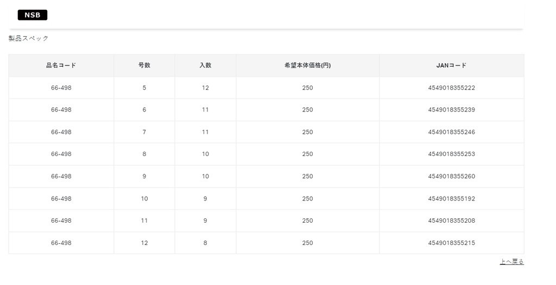Click the 上へ戻る back-to-top link
Image resolution: width=556 pixels, height=285 pixels.
click(511, 262)
